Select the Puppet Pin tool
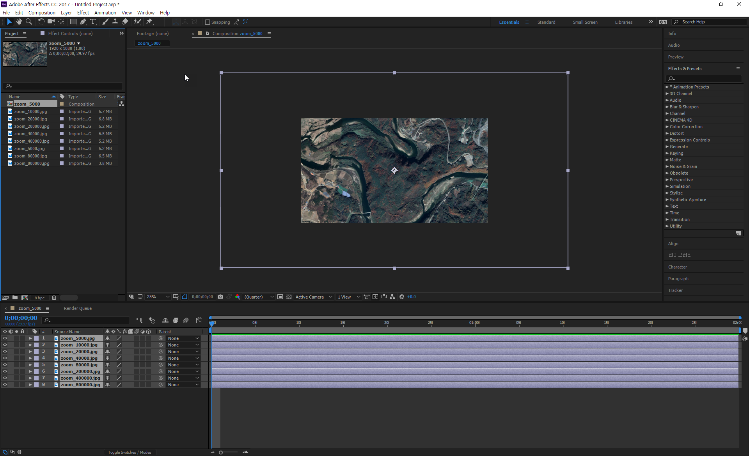 149,22
